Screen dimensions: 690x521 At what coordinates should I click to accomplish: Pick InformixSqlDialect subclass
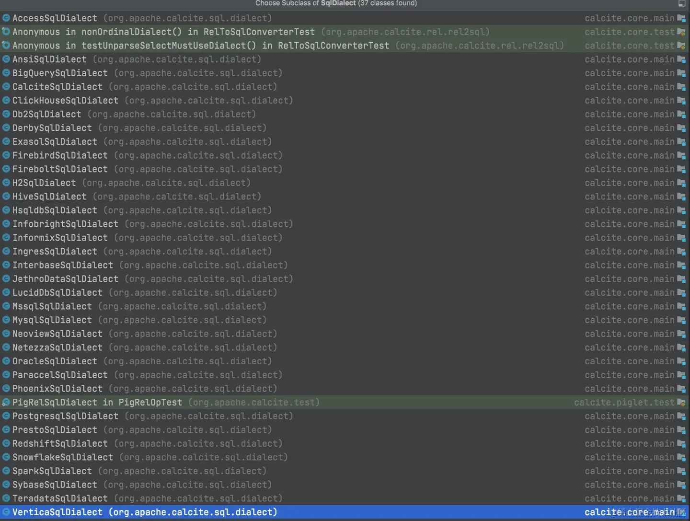tap(344, 238)
